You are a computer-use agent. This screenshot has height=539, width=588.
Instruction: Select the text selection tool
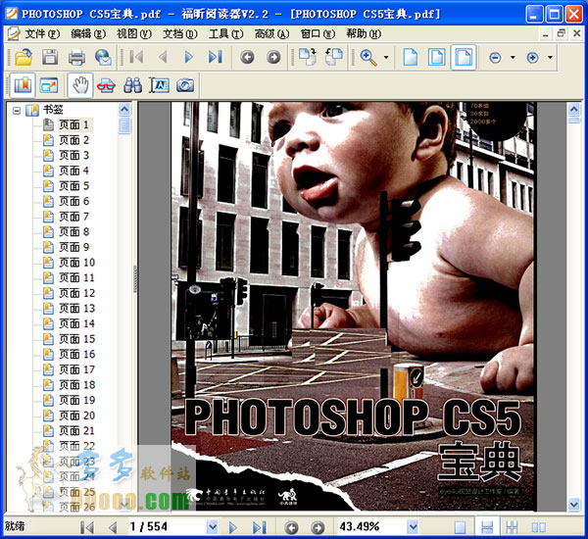pos(159,85)
